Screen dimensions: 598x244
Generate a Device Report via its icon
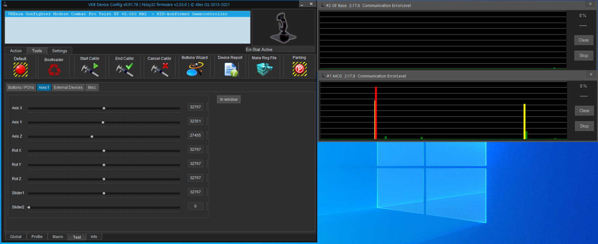tap(231, 69)
